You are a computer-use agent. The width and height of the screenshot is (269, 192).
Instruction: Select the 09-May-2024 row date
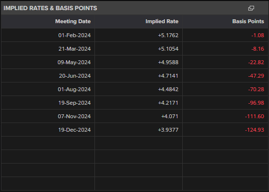(x=74, y=62)
